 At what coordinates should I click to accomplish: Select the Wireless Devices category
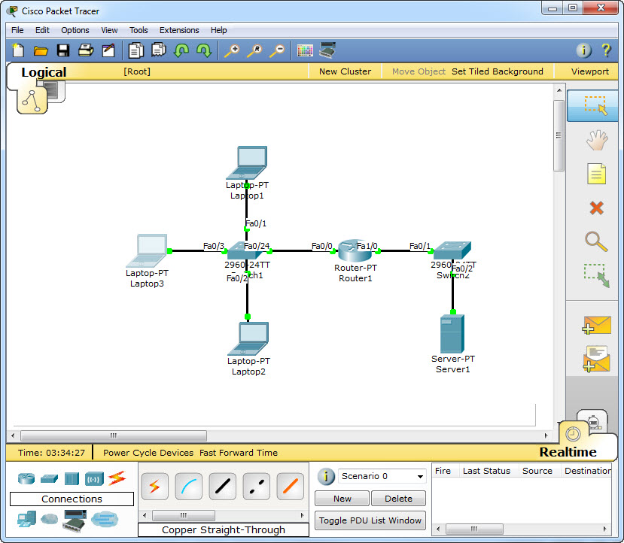tap(94, 478)
